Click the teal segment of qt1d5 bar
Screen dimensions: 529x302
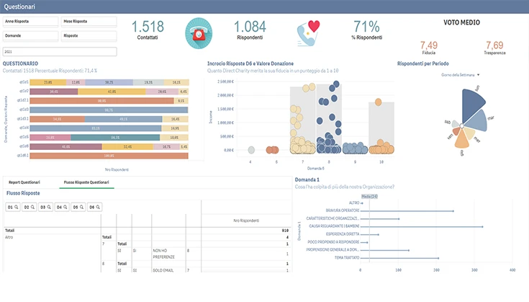(x=115, y=138)
